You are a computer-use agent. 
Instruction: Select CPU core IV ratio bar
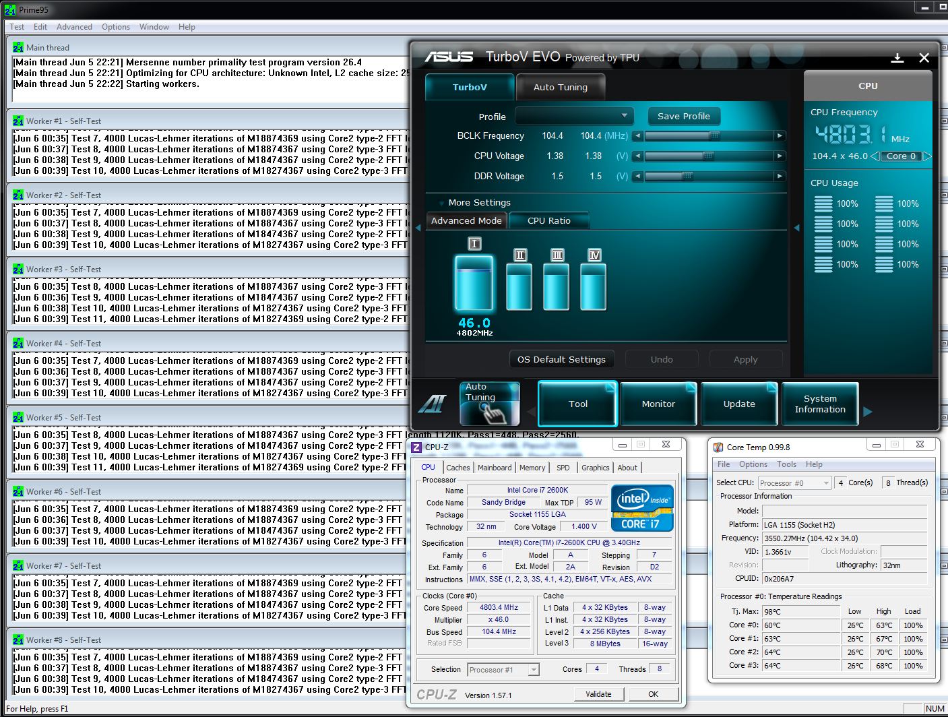tap(594, 286)
